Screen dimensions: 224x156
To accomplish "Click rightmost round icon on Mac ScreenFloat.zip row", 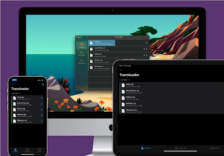I will (x=147, y=49).
